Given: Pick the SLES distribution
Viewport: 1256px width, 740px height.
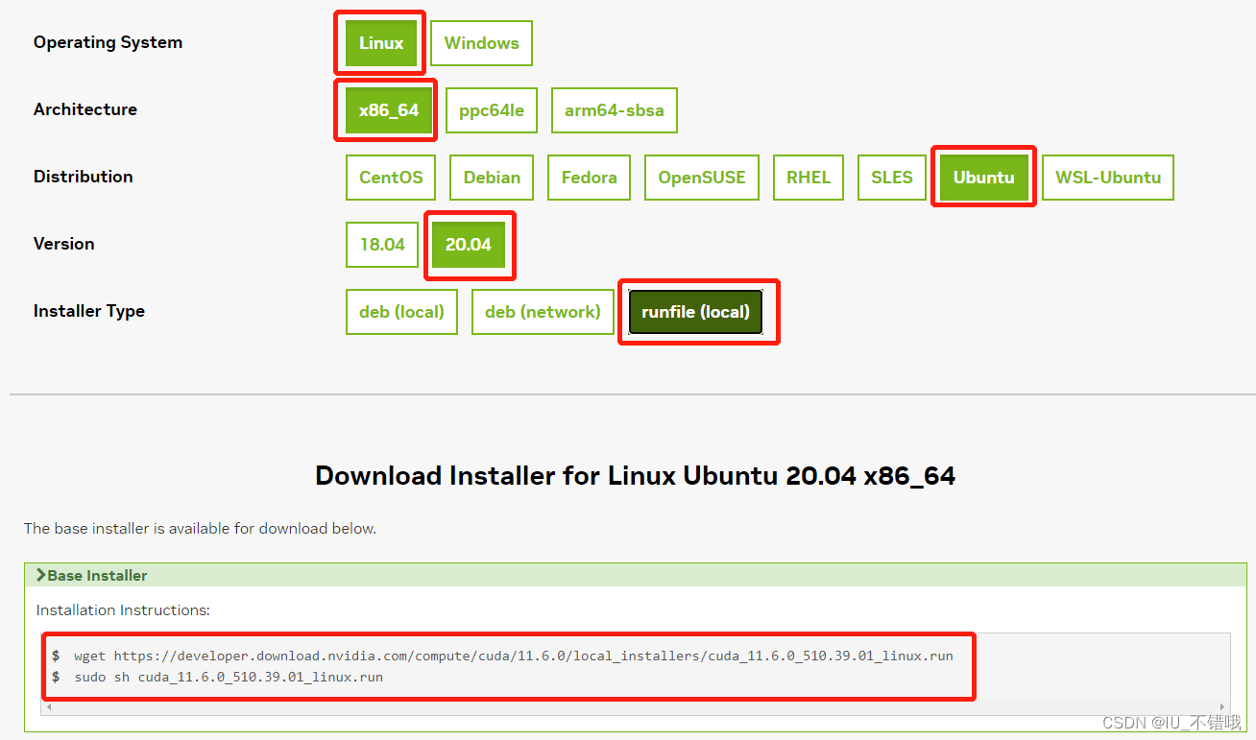Looking at the screenshot, I should (x=892, y=178).
